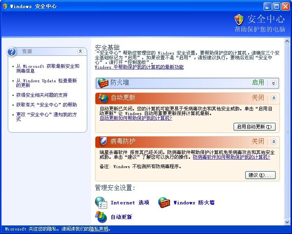
Task: Click the 自动更新 Windows logo icon at bottom
Action: point(101,217)
